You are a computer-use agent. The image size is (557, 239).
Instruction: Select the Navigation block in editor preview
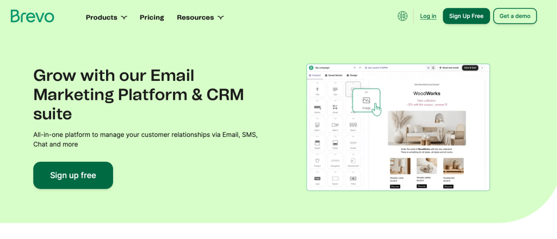tap(335, 161)
